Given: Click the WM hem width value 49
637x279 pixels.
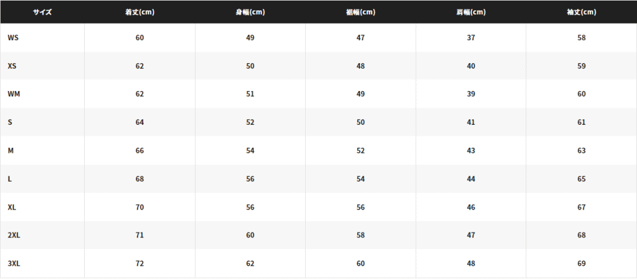Looking at the screenshot, I should click(x=361, y=94).
